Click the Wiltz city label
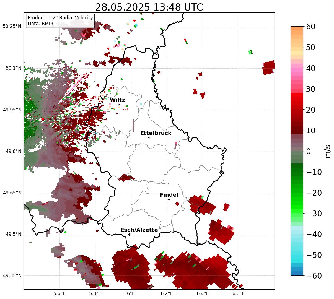334x299 pixels. coord(117,100)
